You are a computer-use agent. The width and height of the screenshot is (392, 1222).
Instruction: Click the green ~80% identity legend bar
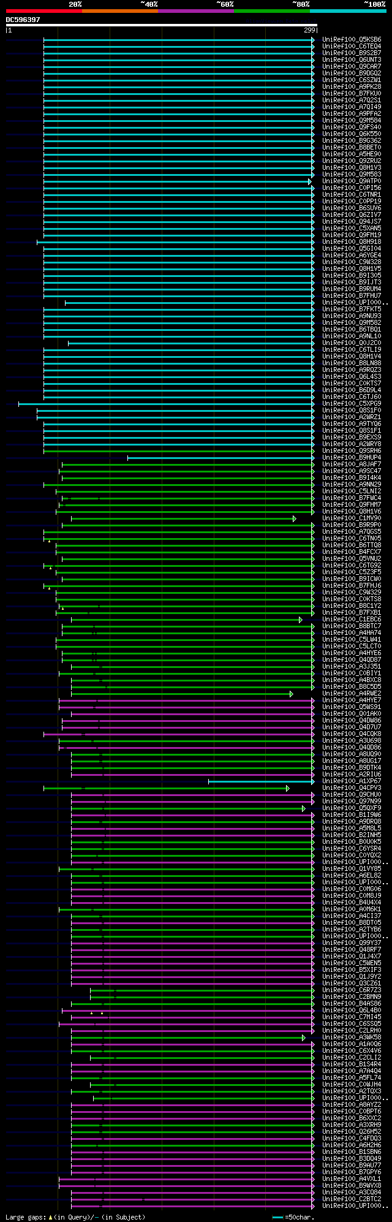(272, 11)
